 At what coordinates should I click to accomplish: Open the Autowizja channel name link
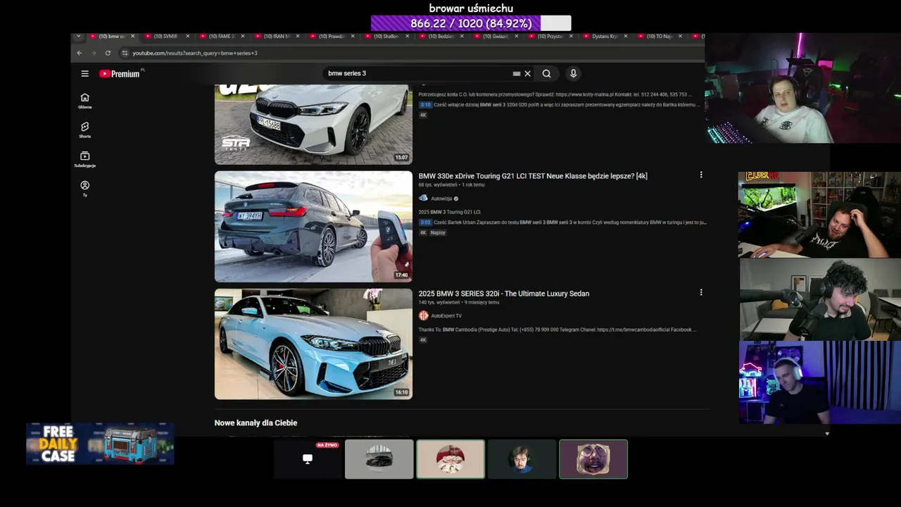click(441, 199)
